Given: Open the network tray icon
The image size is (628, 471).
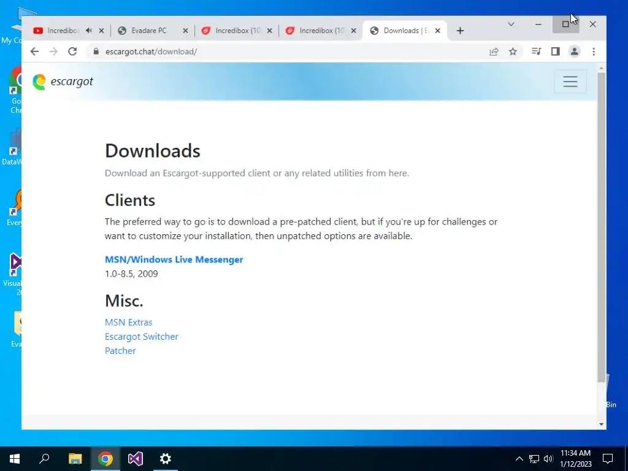Looking at the screenshot, I should (x=534, y=459).
